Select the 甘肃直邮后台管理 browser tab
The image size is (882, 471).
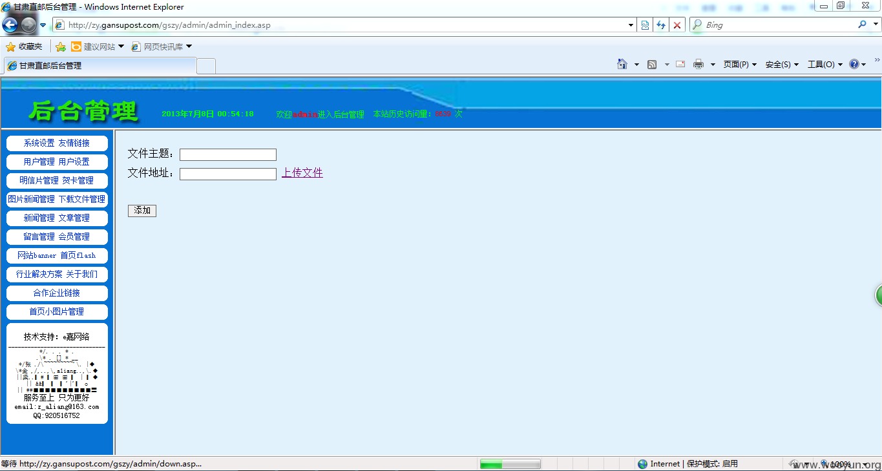100,65
